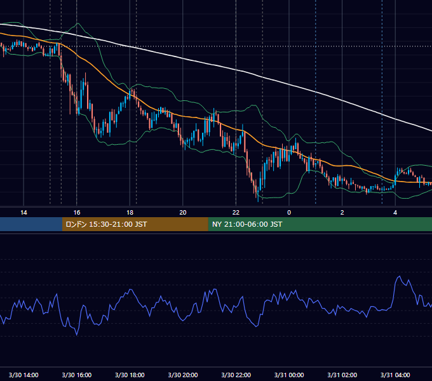Click the 3/30 18:00 indicator time label

(130, 375)
